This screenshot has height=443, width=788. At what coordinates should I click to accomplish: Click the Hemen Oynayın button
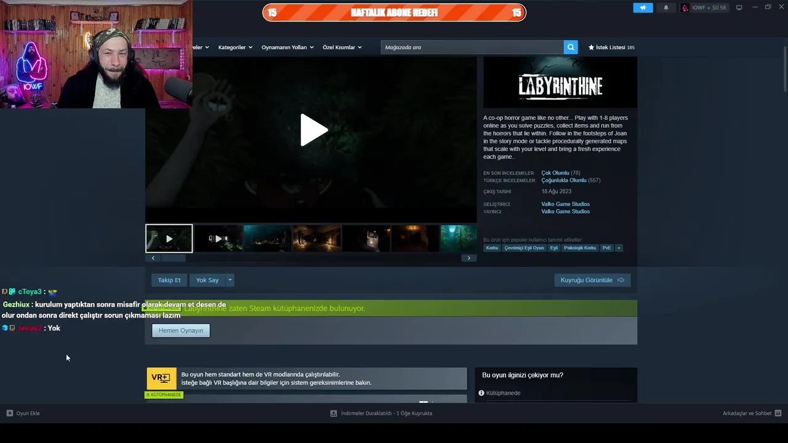pyautogui.click(x=181, y=330)
